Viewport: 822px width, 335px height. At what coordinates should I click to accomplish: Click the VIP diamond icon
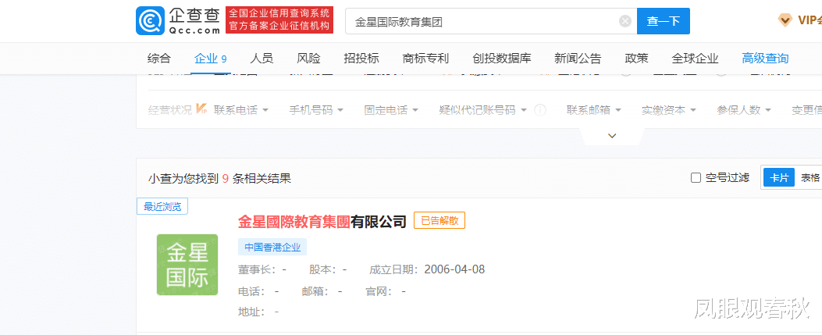(785, 20)
